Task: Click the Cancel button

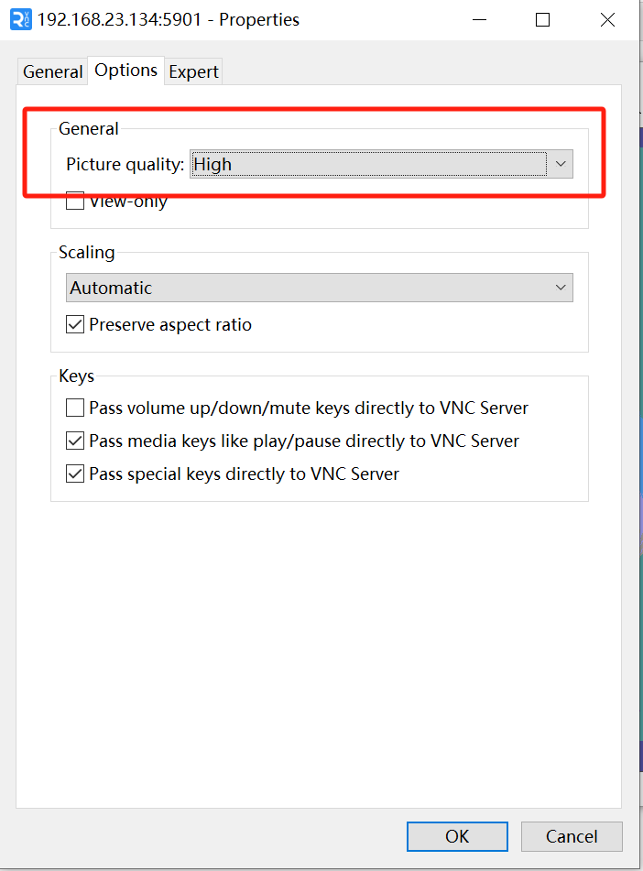Action: (x=572, y=836)
